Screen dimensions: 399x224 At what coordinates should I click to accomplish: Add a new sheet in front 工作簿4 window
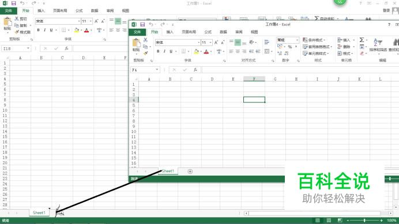pyautogui.click(x=190, y=172)
